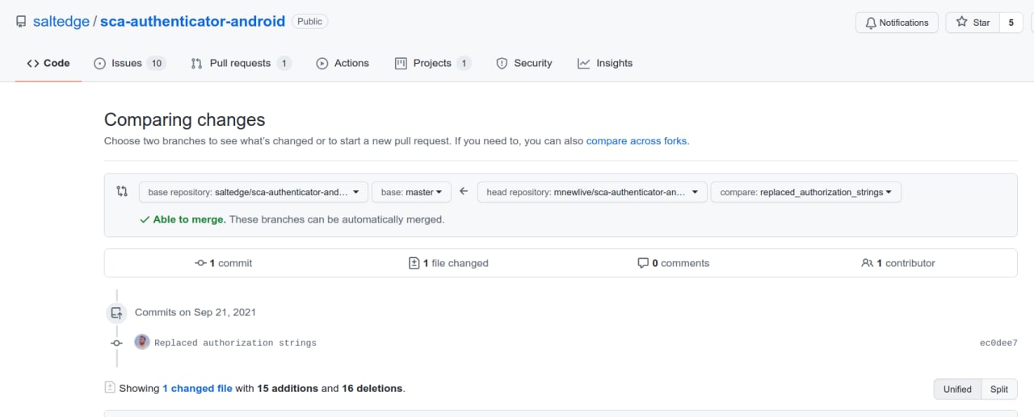Click the commit icon beside 1 commit
The width and height of the screenshot is (1034, 417).
coord(200,263)
